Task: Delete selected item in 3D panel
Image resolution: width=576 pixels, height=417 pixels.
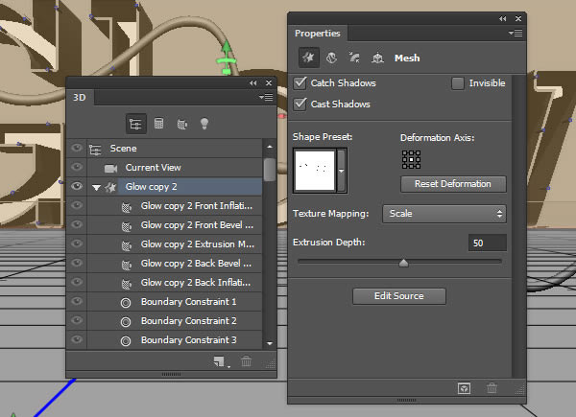Action: (246, 361)
